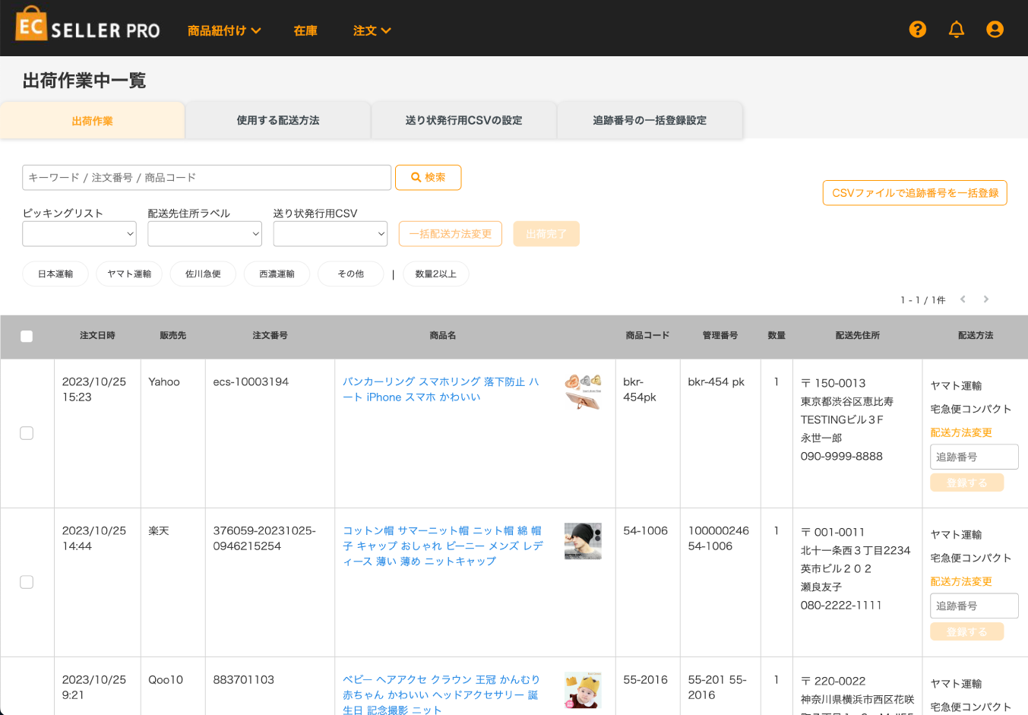1028x715 pixels.
Task: Check the 楽天 order row checkbox
Action: coord(27,582)
